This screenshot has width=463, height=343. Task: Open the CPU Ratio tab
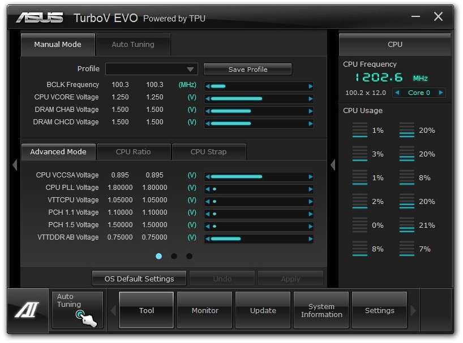pyautogui.click(x=134, y=152)
